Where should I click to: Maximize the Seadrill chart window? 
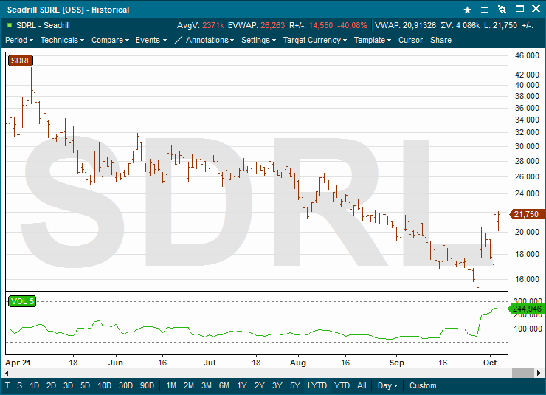coord(519,9)
